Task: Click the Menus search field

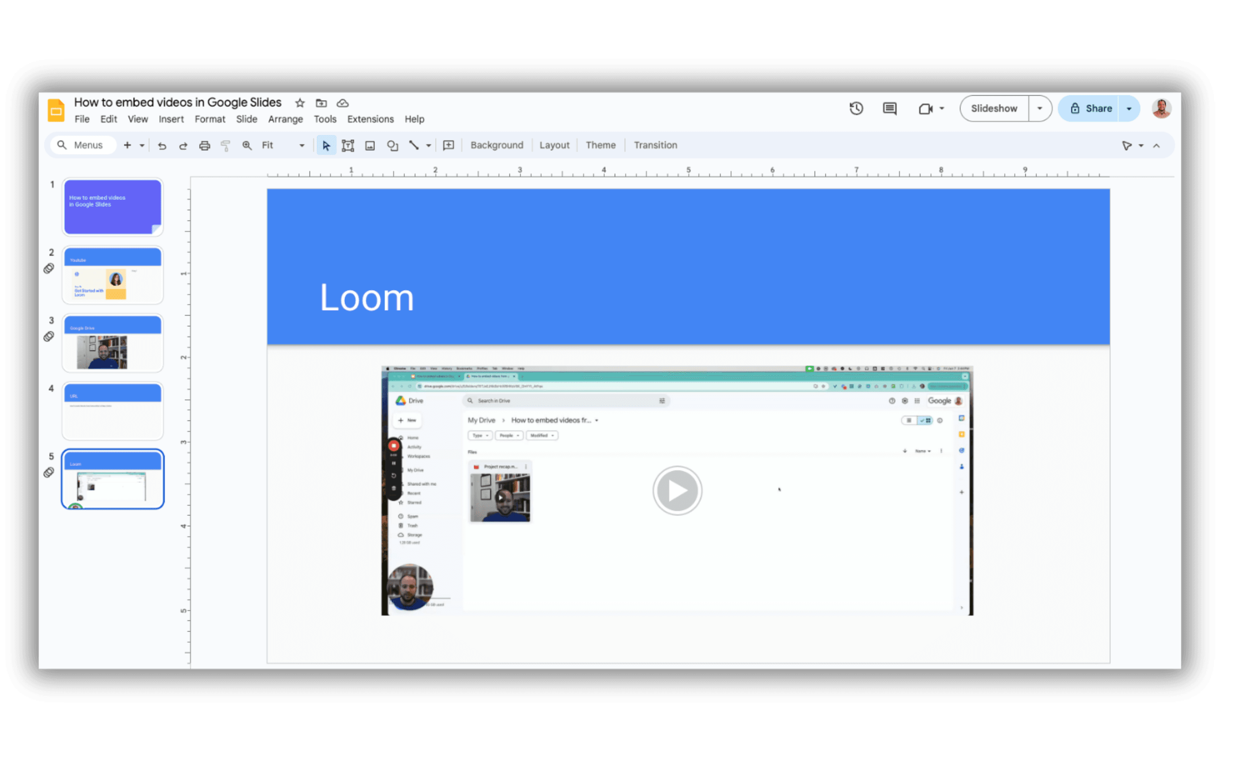Action: [83, 145]
